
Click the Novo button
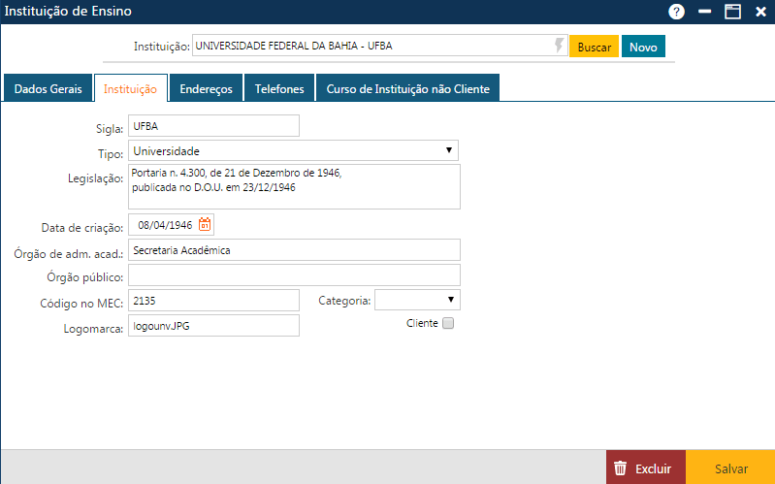coord(643,47)
